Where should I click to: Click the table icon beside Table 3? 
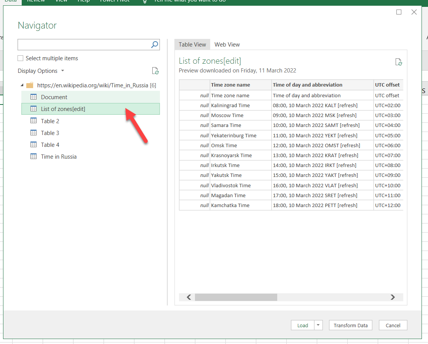point(34,133)
